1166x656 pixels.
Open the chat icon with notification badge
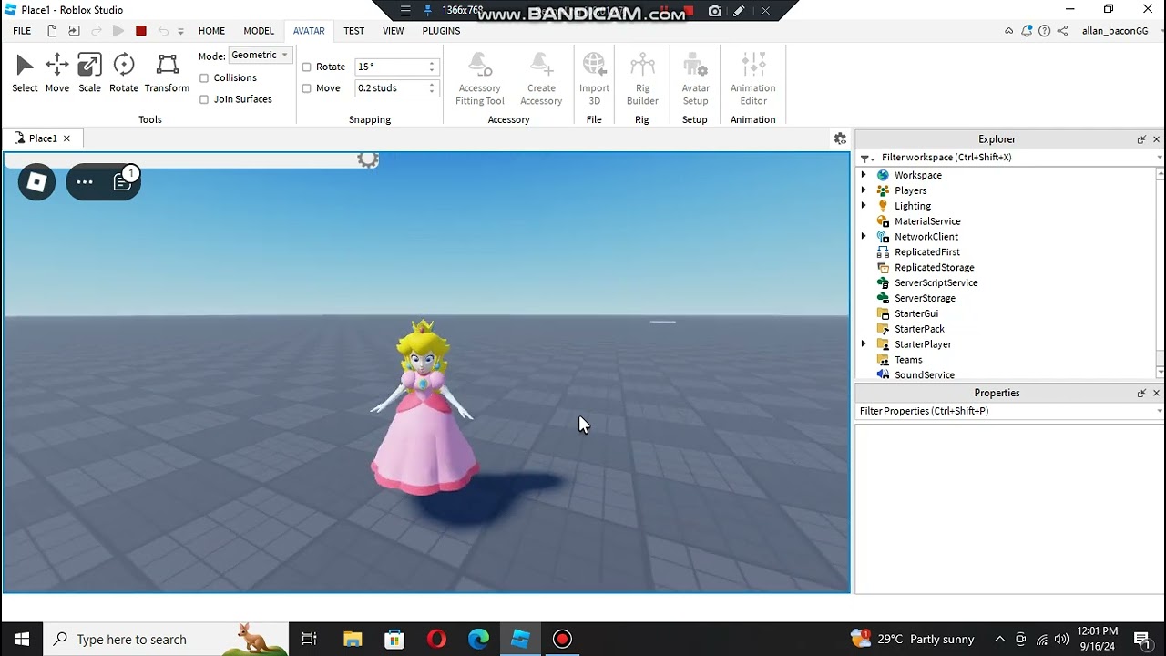tap(122, 182)
